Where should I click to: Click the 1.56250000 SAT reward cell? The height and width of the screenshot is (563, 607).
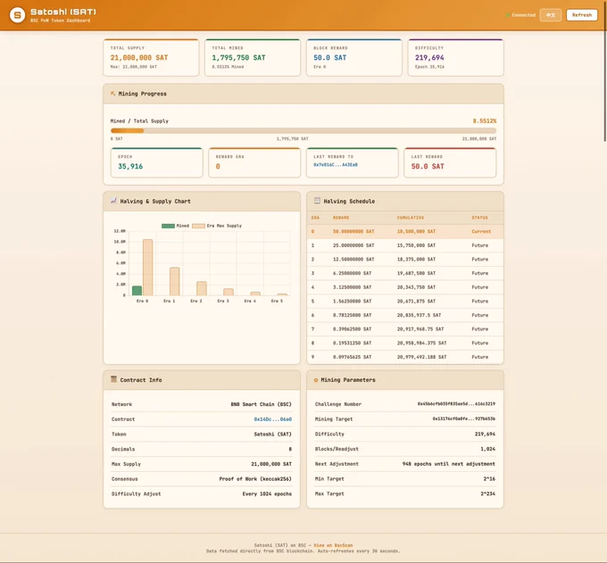tap(352, 301)
